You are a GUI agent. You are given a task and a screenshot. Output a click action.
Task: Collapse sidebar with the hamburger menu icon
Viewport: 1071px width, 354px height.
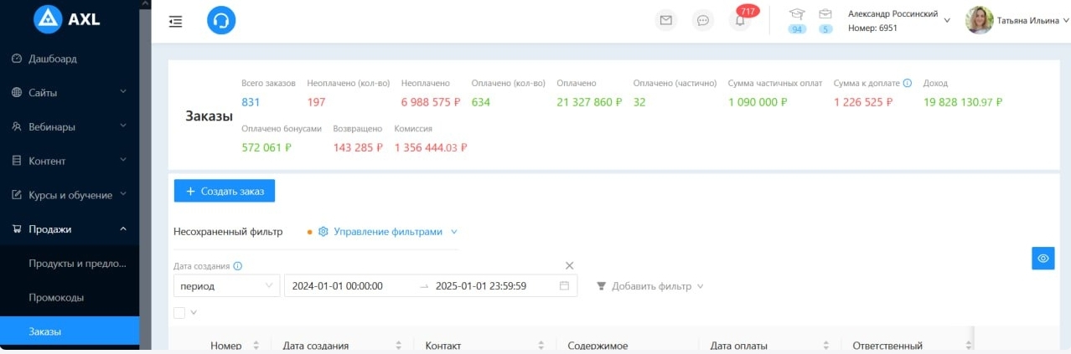pyautogui.click(x=175, y=21)
